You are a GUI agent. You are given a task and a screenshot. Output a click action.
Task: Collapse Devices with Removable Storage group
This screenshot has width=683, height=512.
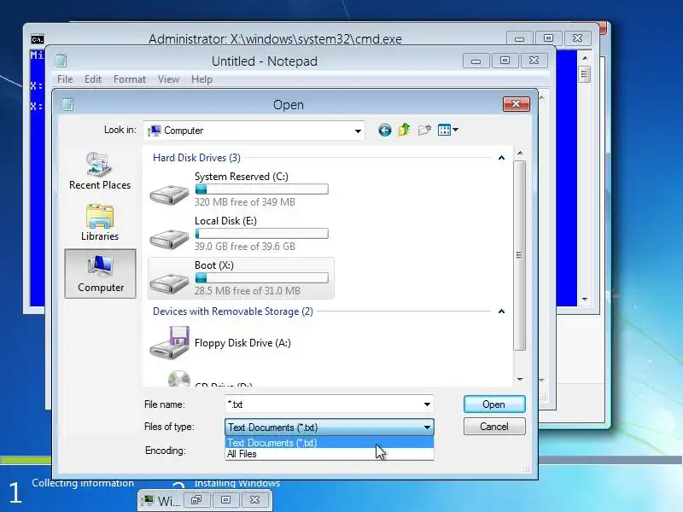pos(501,311)
